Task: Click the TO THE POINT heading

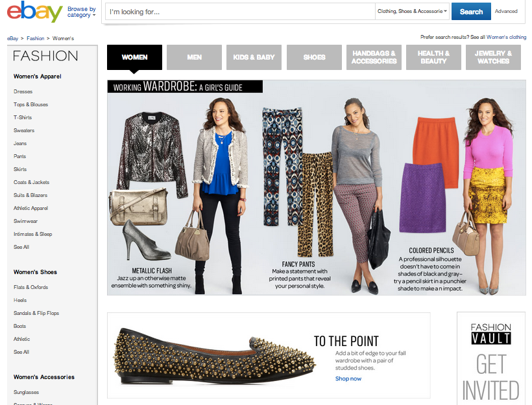Action: [x=346, y=341]
